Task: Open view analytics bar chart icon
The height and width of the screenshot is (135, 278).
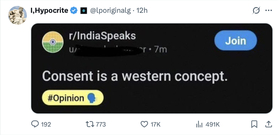Action: tap(199, 124)
